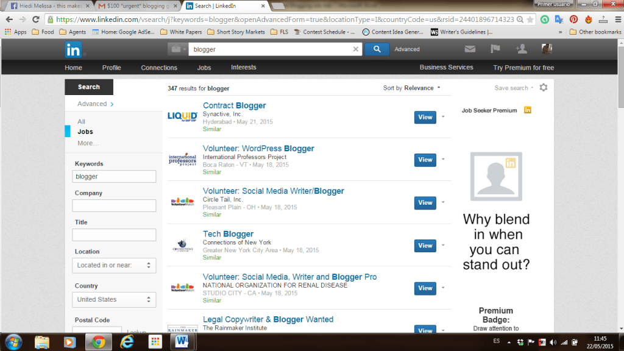Click the green Grammarly extension icon
The image size is (624, 351).
[x=544, y=19]
